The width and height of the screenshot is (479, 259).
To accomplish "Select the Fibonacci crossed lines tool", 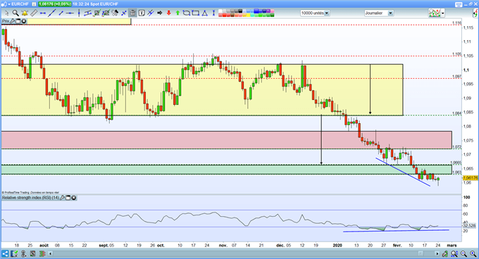I will pyautogui.click(x=150, y=13).
